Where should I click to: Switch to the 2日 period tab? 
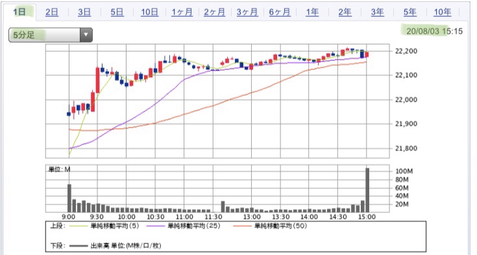click(52, 12)
